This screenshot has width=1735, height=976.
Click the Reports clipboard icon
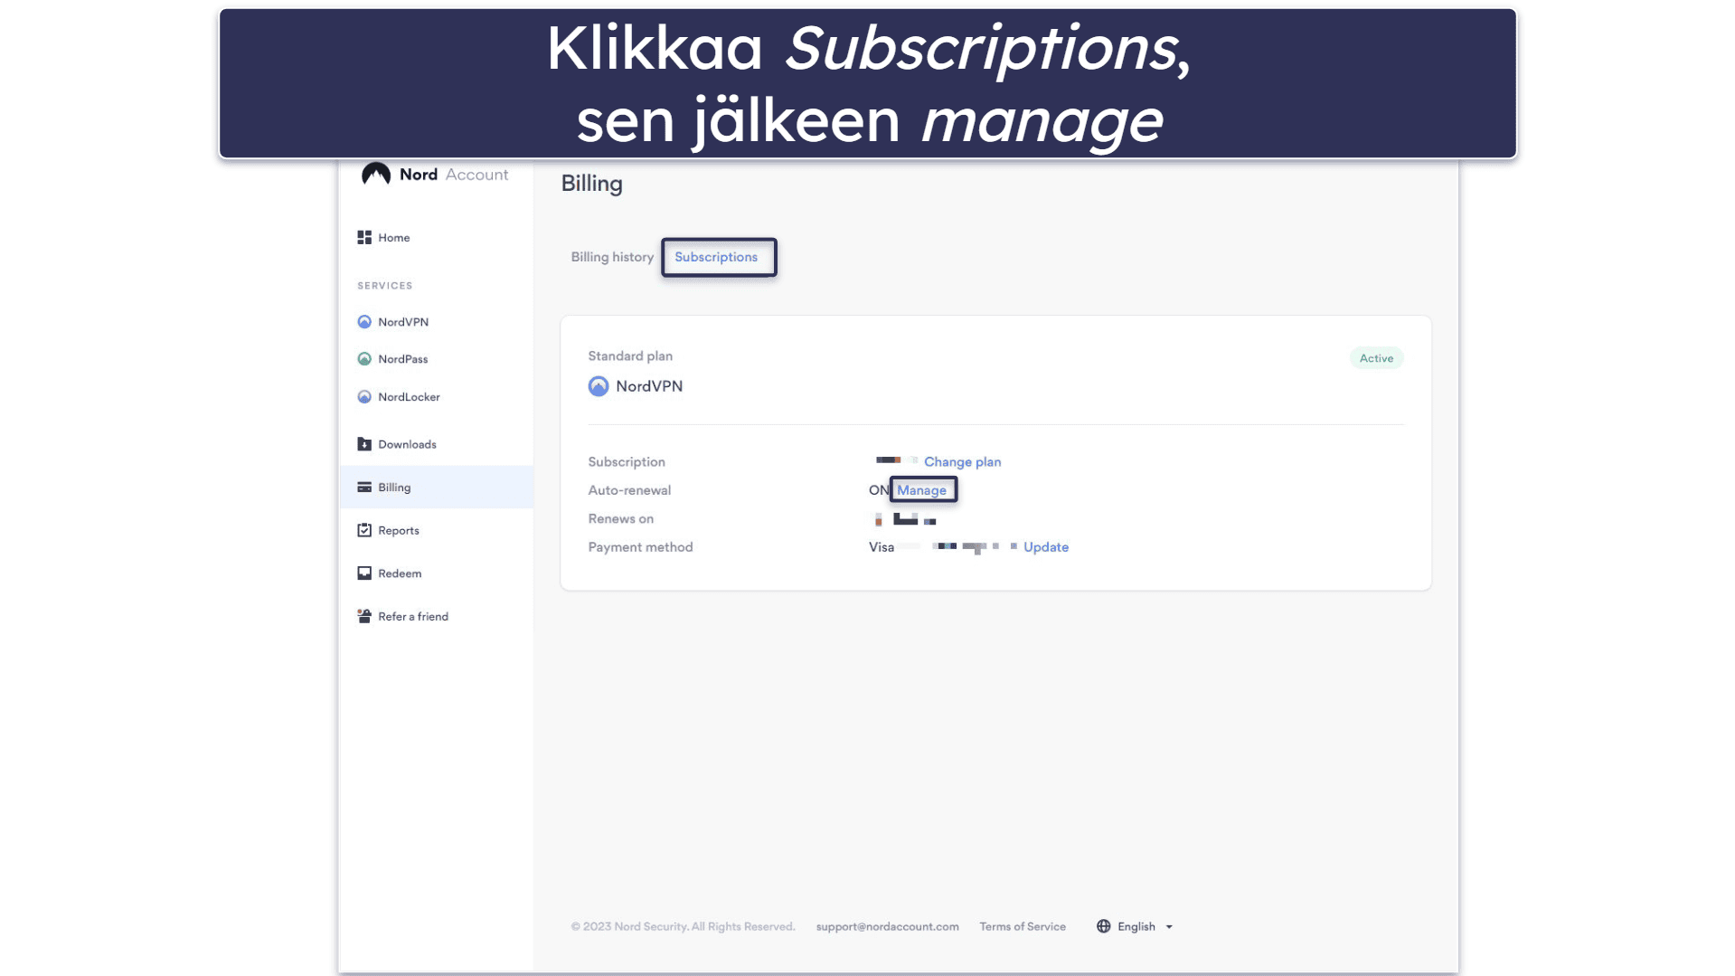pos(364,530)
